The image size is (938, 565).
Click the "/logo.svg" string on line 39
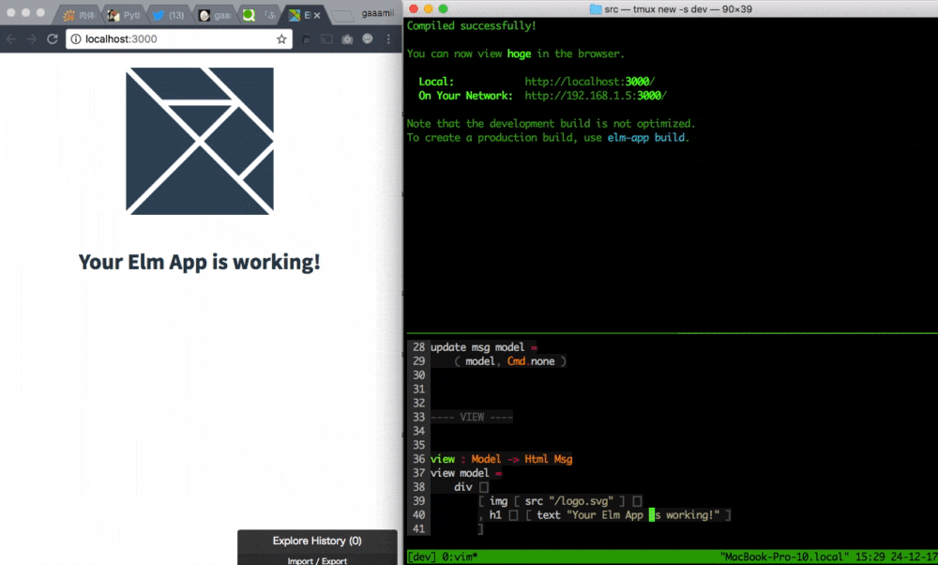click(x=581, y=501)
